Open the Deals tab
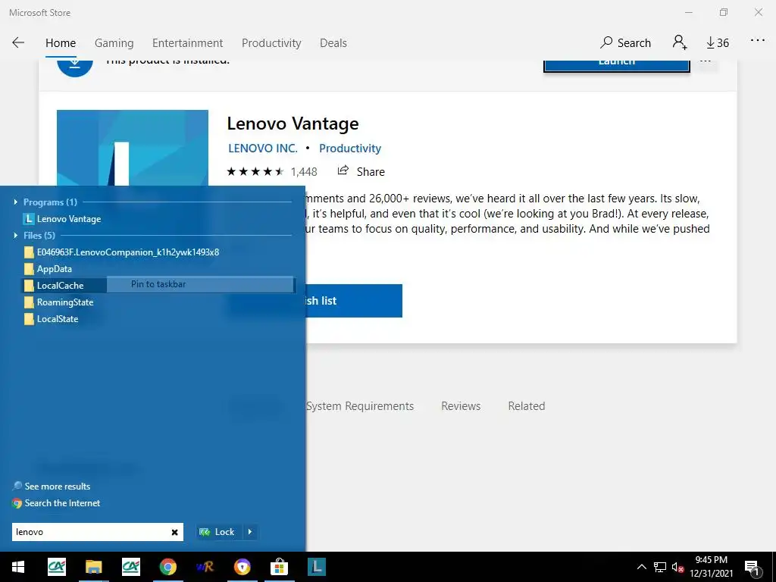The width and height of the screenshot is (776, 582). (333, 43)
